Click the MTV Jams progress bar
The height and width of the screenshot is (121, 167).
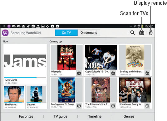click(25, 77)
